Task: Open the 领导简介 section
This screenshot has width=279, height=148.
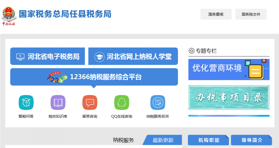Action: coord(251,140)
